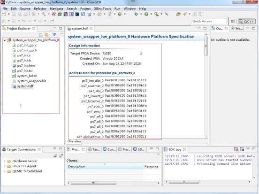Open dropdown arrow next to New icon

click(x=9, y=14)
